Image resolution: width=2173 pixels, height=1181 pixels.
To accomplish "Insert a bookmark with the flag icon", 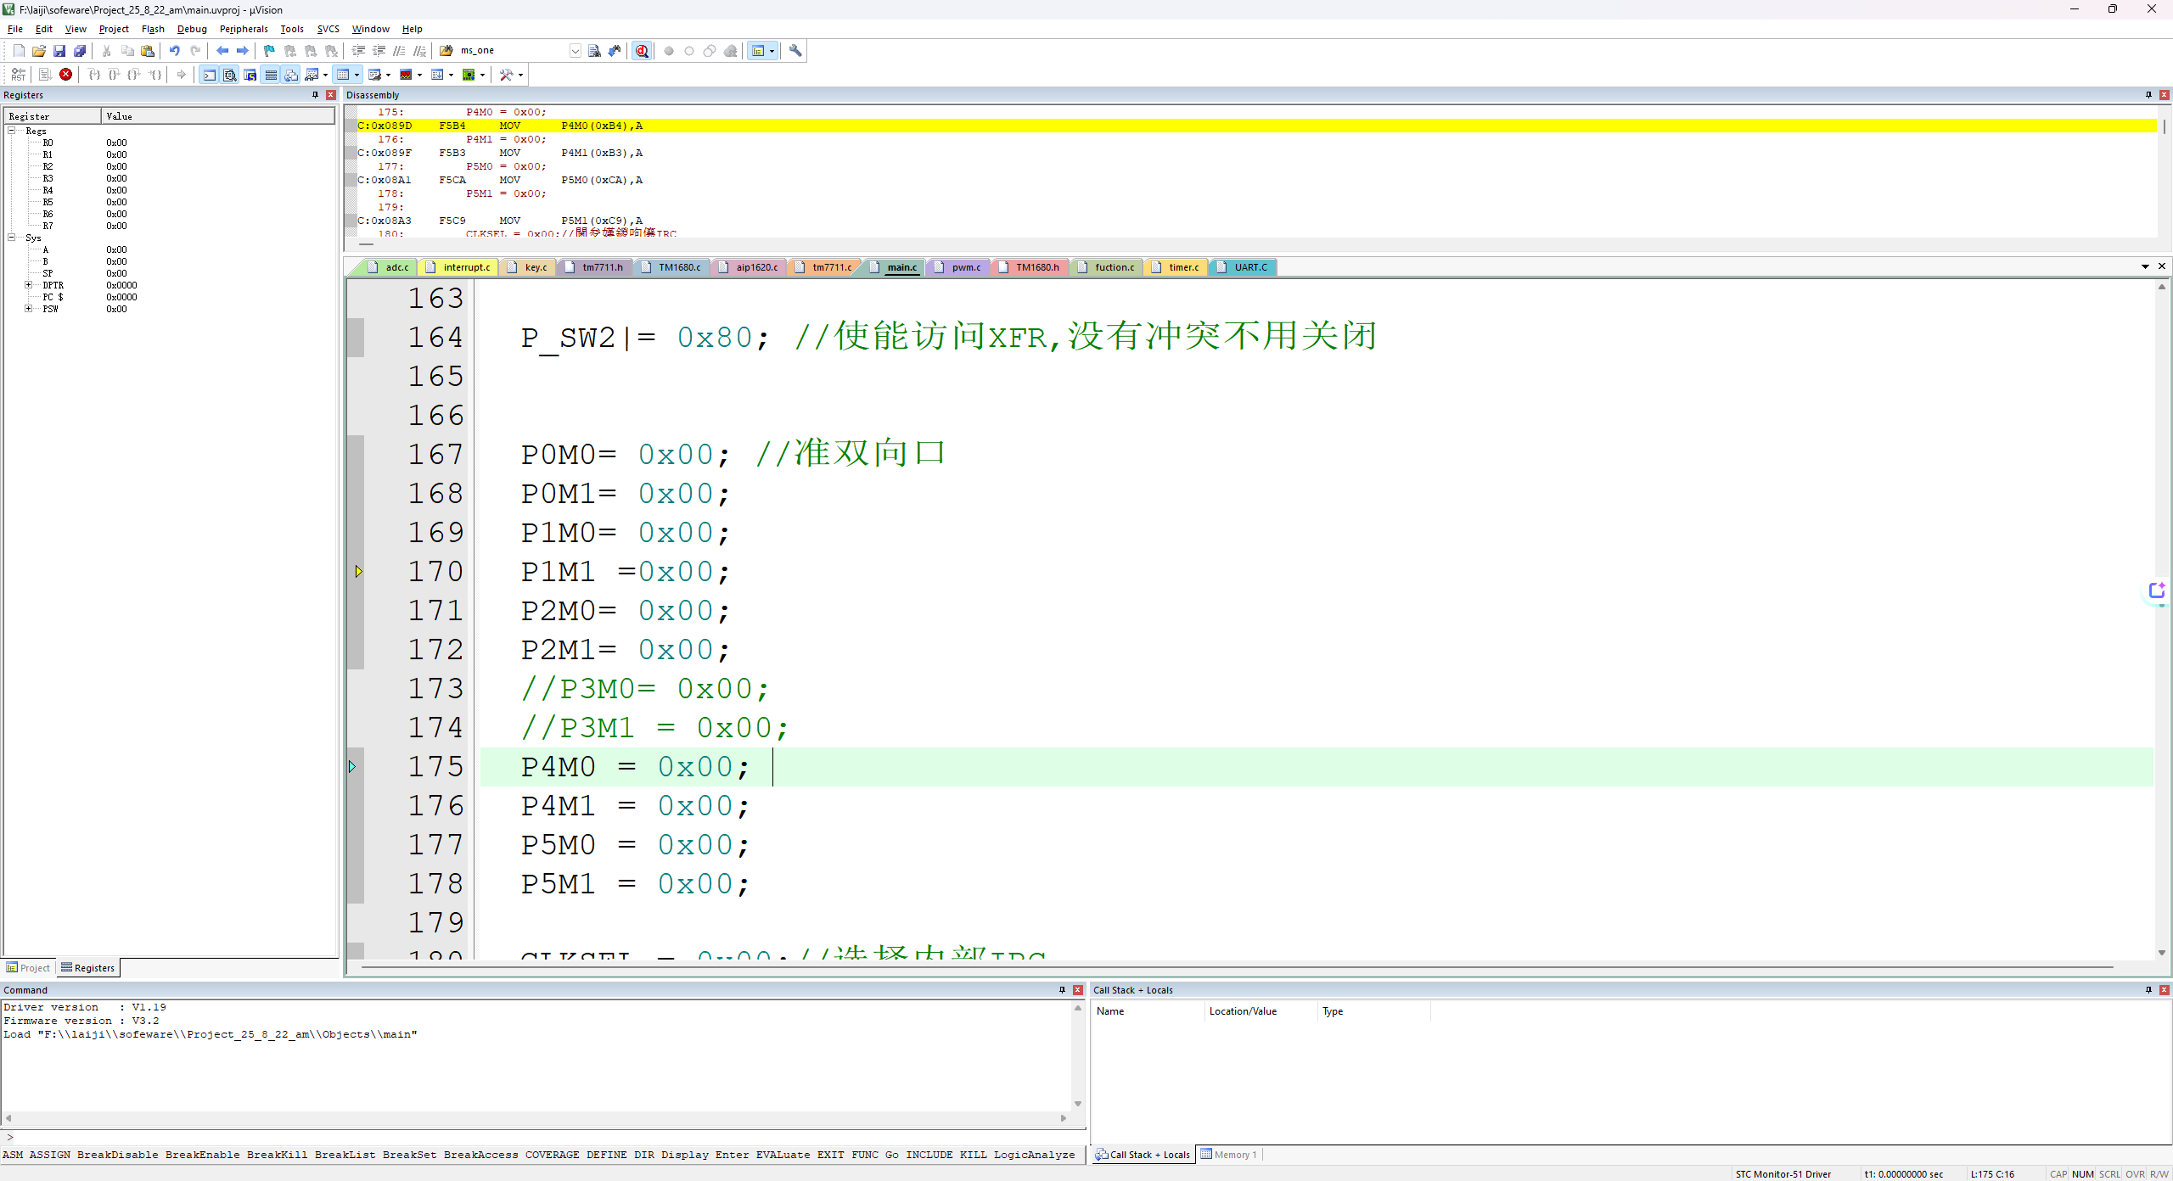I will click(x=269, y=51).
